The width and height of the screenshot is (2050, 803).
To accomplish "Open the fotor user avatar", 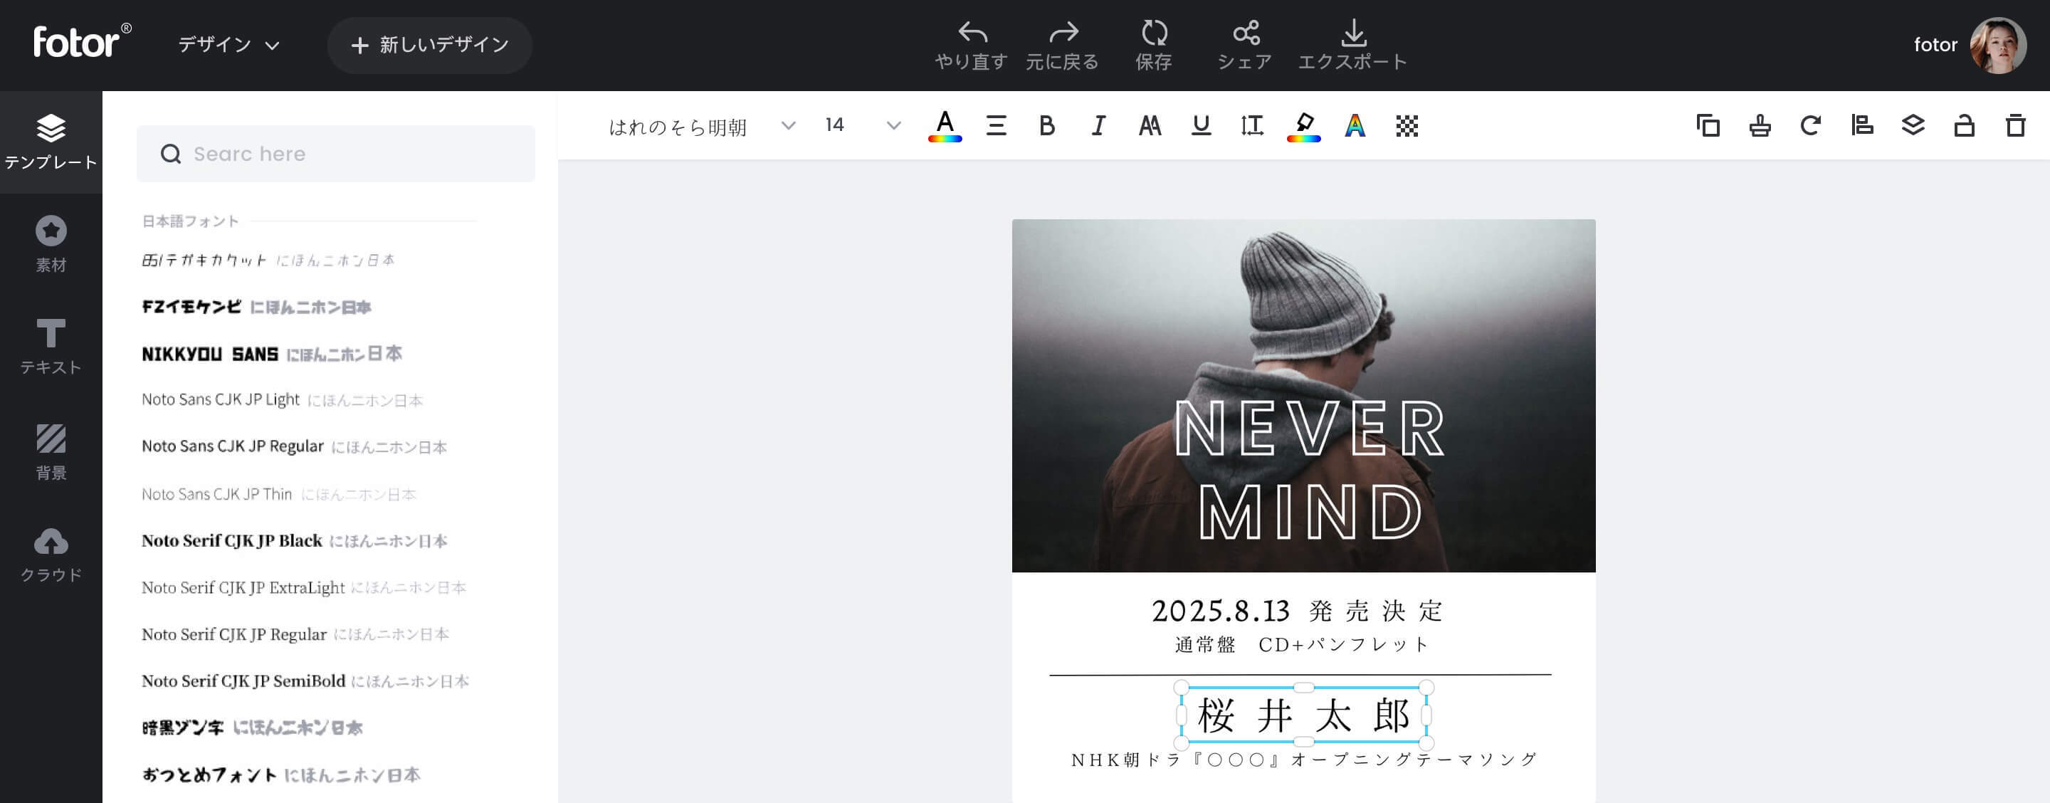I will click(1998, 46).
